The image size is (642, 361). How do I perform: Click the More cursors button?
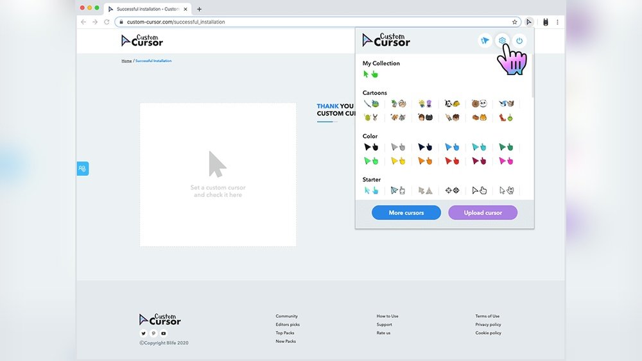[406, 213]
